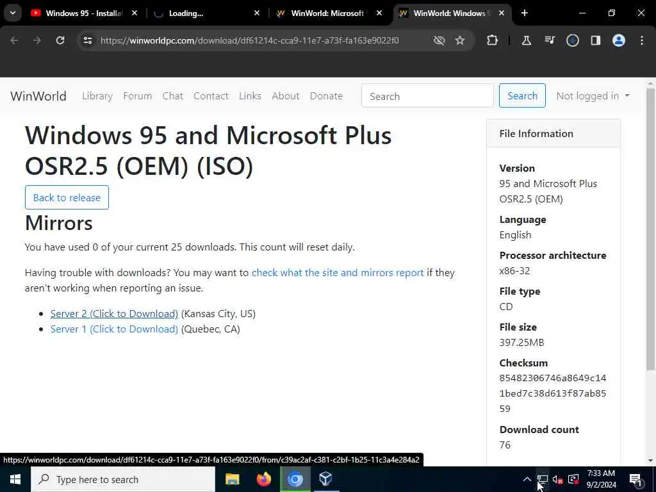Open the Library nav item
Viewport: 656px width, 492px height.
(x=97, y=96)
